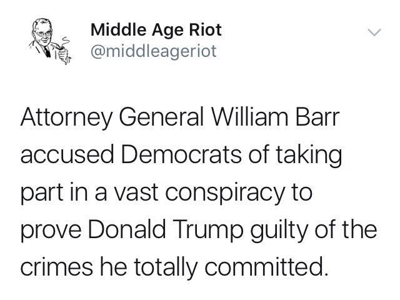
Task: Click the word 'Democrats' in the tweet
Action: coord(181,155)
